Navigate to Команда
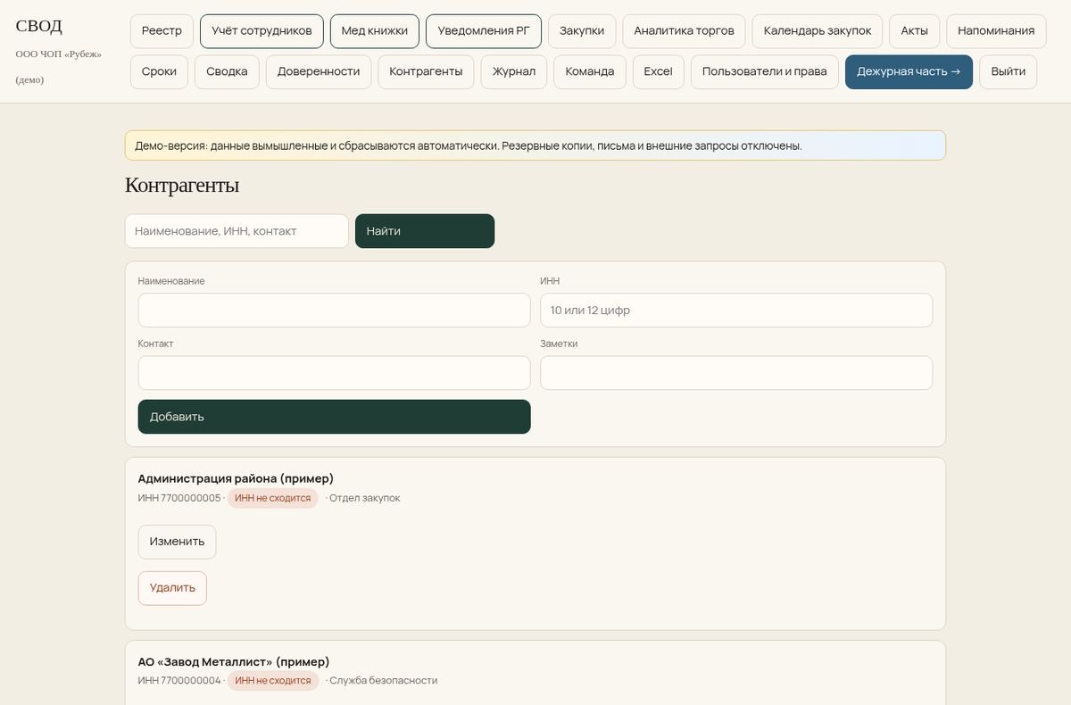This screenshot has width=1071, height=705. tap(590, 72)
